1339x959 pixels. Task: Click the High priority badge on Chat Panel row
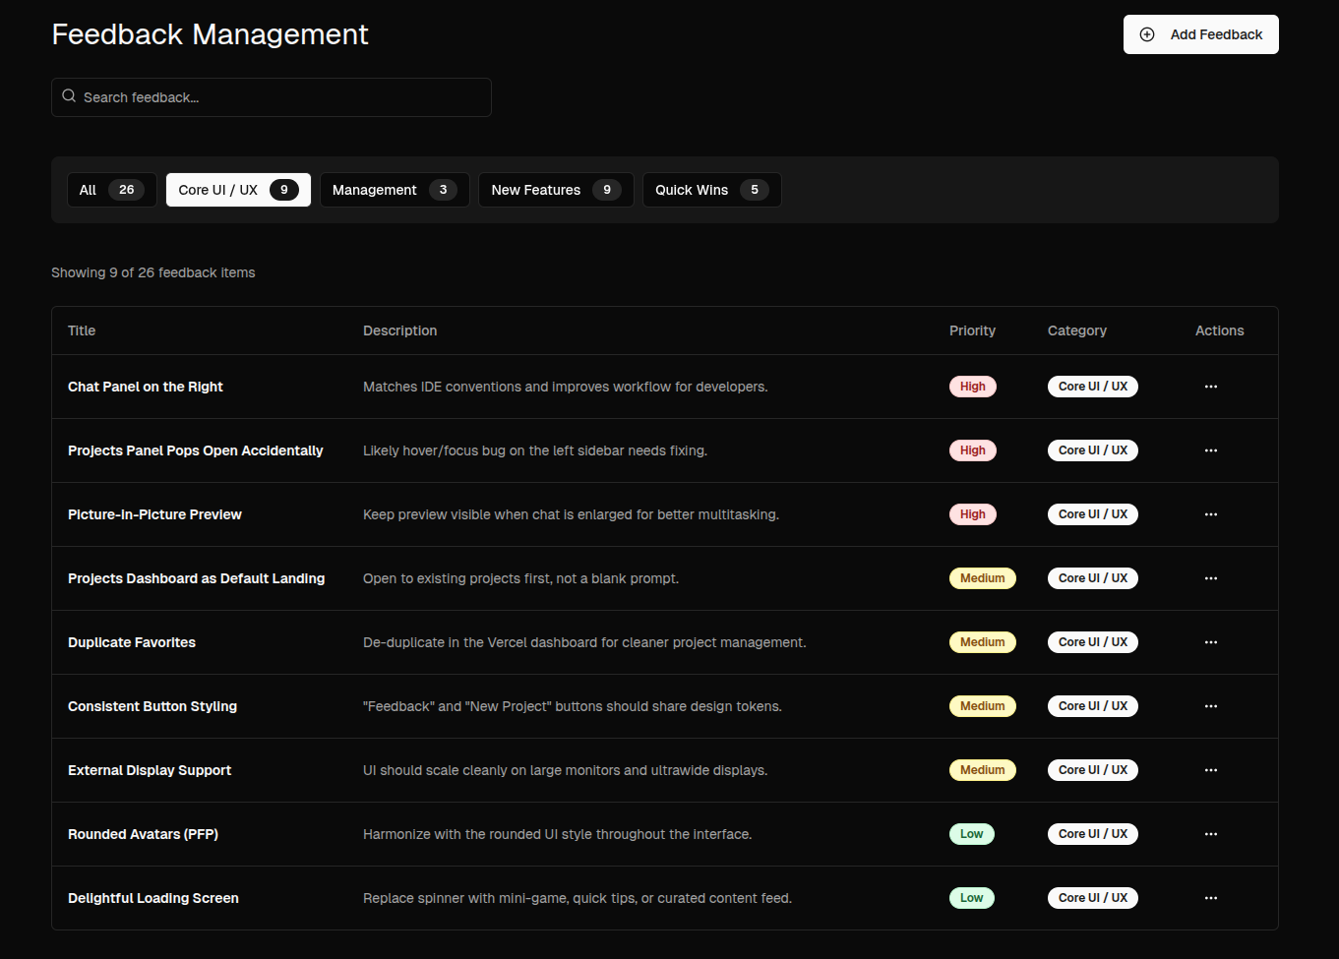click(972, 386)
